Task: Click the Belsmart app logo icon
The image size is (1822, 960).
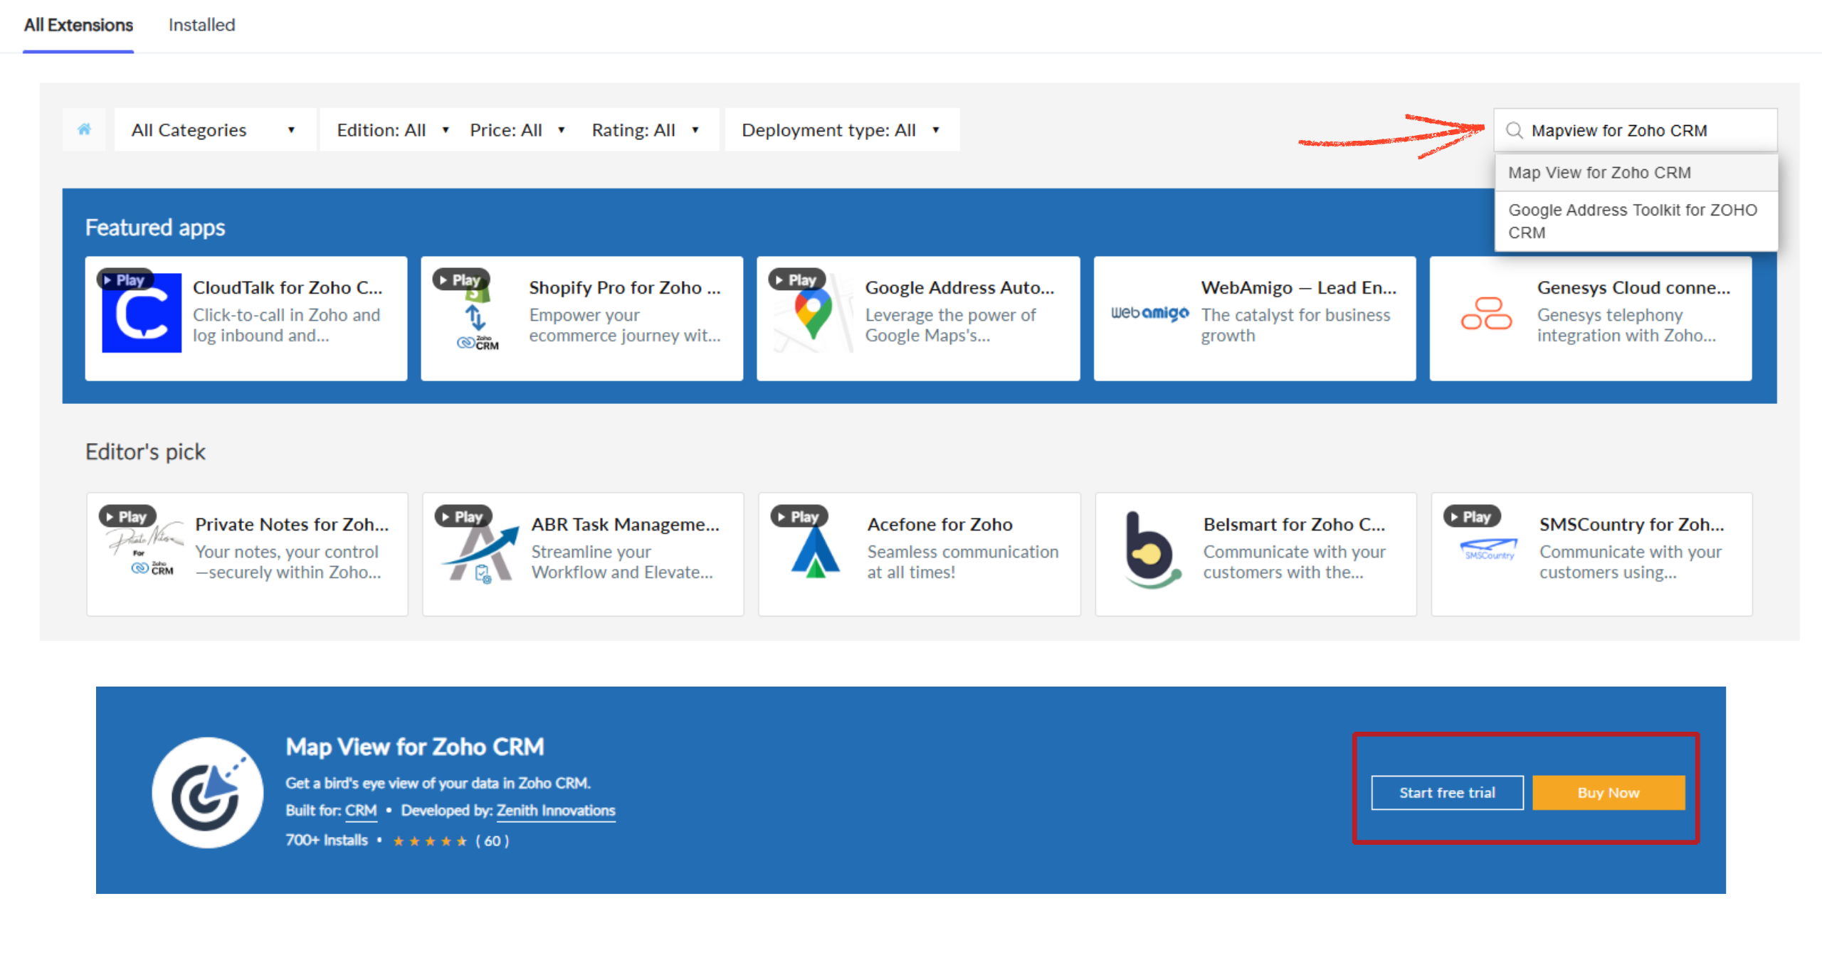Action: [1149, 550]
